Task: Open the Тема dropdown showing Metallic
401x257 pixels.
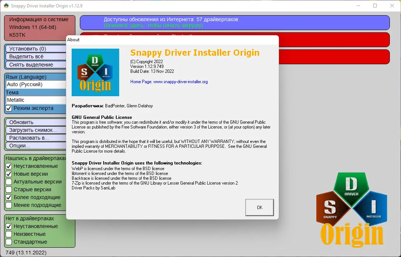Action: pyautogui.click(x=36, y=100)
